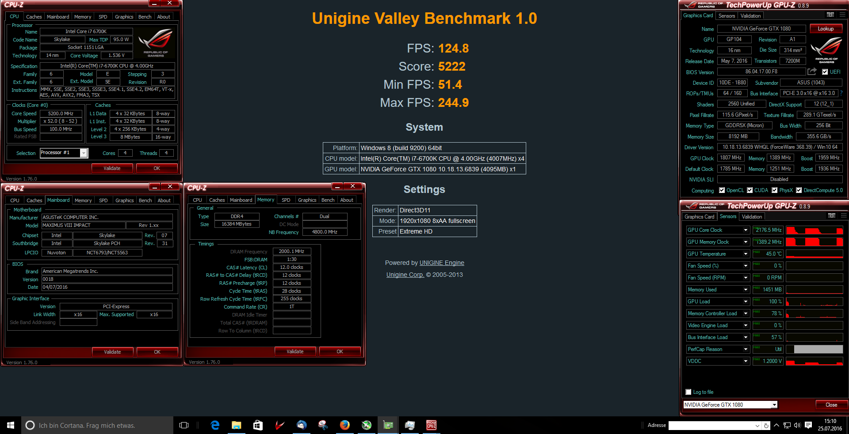Screen dimensions: 849x434
Task: Open the NVIDIA GeForce GTX 1080 selector dropdown
Action: [774, 405]
